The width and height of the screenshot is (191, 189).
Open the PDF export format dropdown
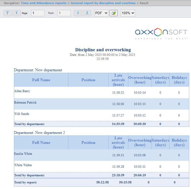pos(101,13)
